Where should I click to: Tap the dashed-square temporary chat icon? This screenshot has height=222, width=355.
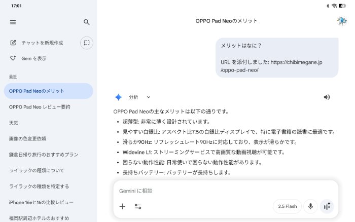click(x=87, y=43)
